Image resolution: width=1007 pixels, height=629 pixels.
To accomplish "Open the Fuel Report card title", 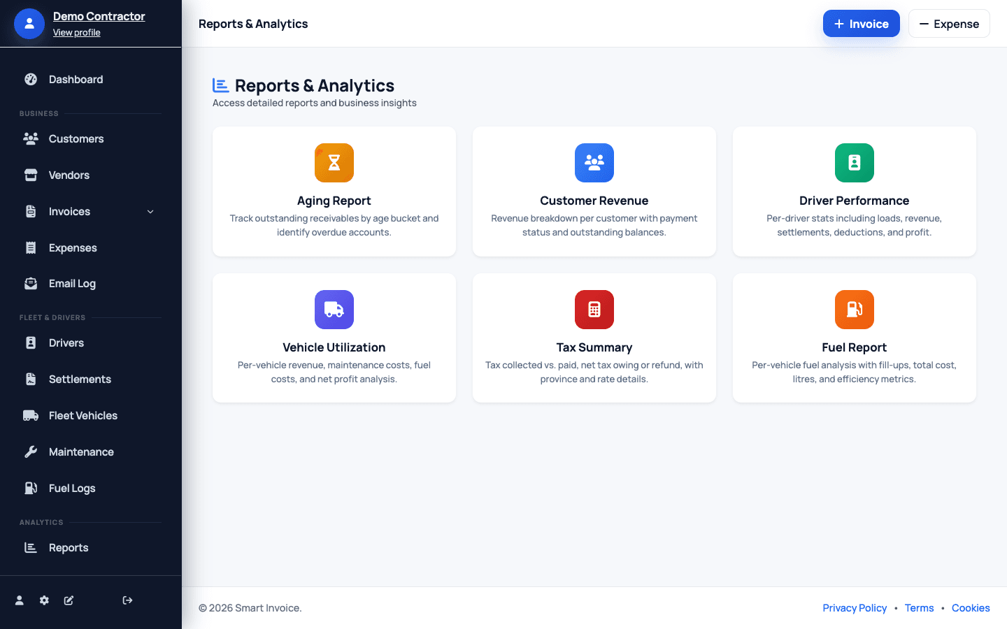I will [x=855, y=347].
